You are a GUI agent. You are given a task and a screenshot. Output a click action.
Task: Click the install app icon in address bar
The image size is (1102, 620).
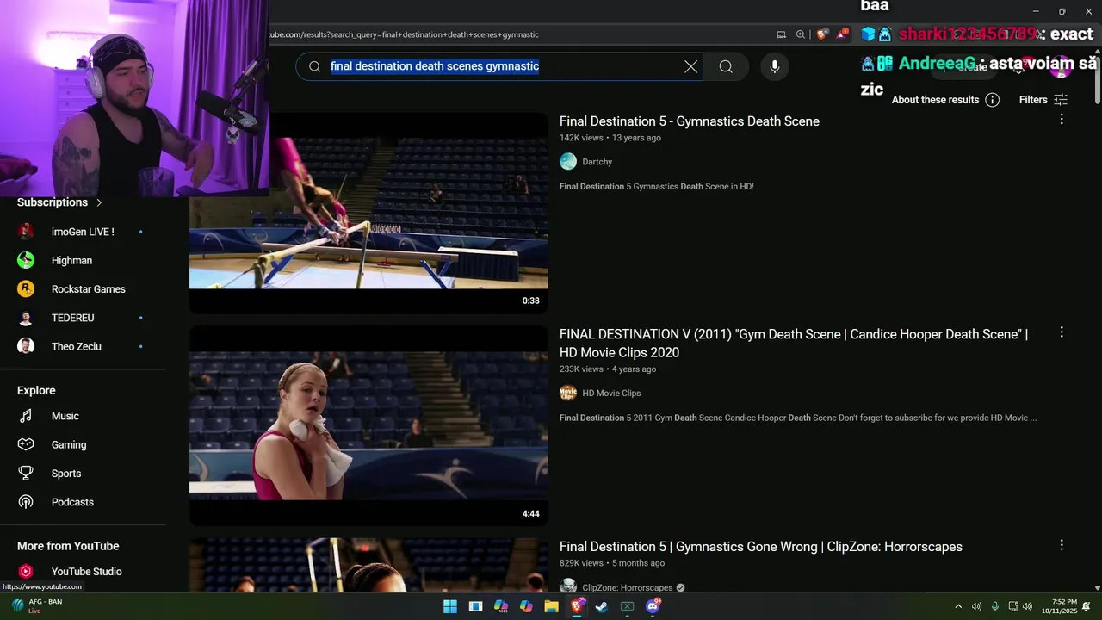pyautogui.click(x=781, y=34)
